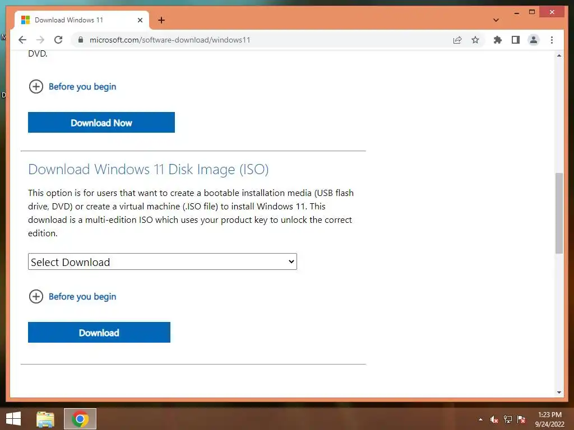Screen dimensions: 574x430
Task: Open the Windows Start button
Action: point(13,419)
